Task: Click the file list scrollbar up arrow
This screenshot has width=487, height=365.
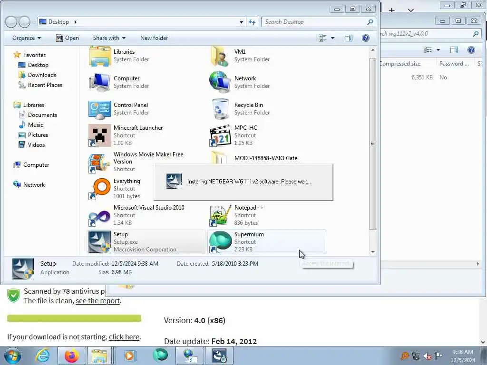Action: (373, 49)
